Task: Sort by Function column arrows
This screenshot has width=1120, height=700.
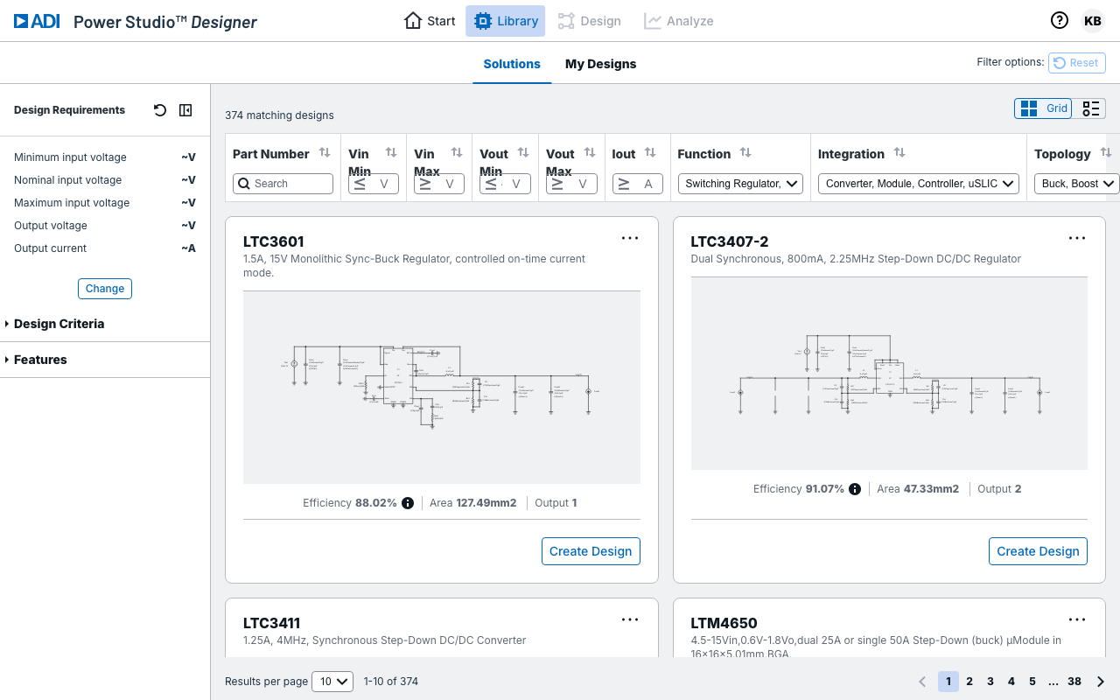Action: pos(745,152)
